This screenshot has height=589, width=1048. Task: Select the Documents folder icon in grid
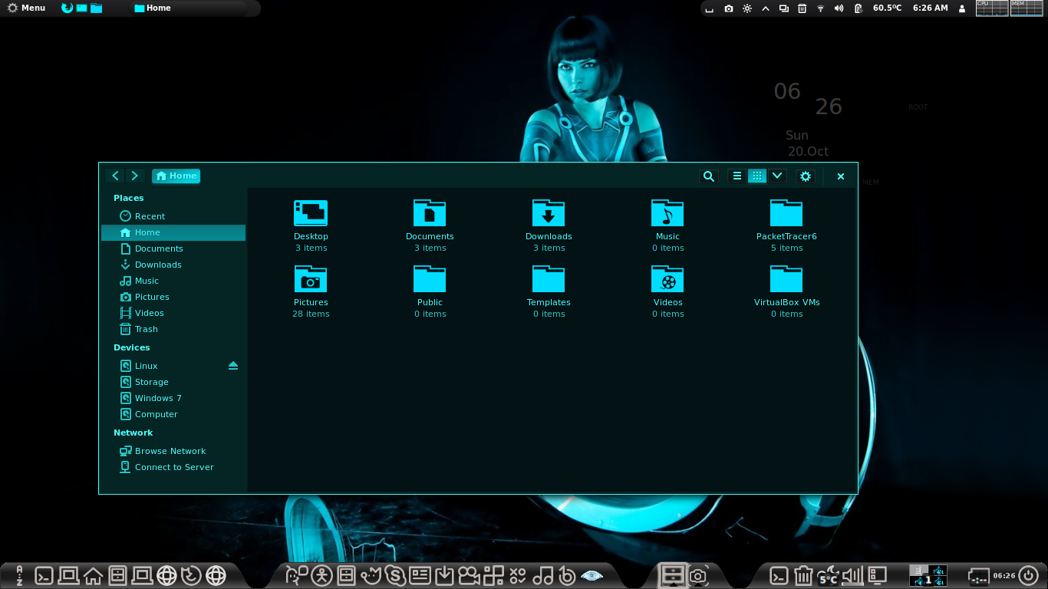coord(430,213)
